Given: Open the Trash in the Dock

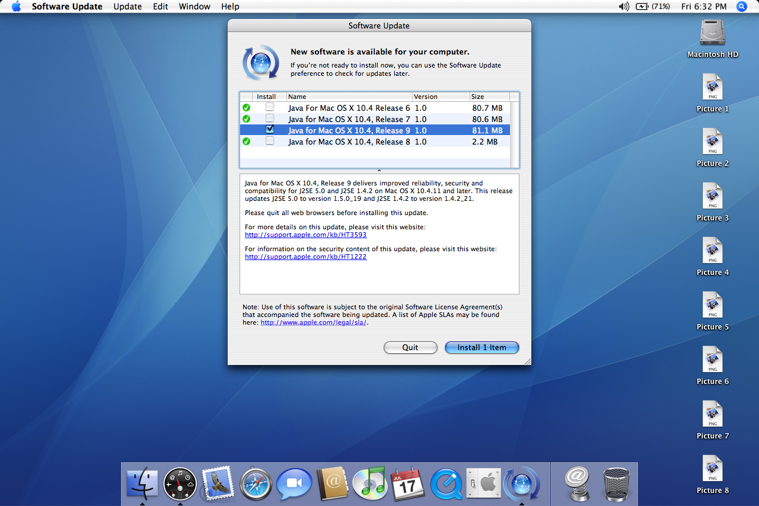Looking at the screenshot, I should [x=616, y=483].
